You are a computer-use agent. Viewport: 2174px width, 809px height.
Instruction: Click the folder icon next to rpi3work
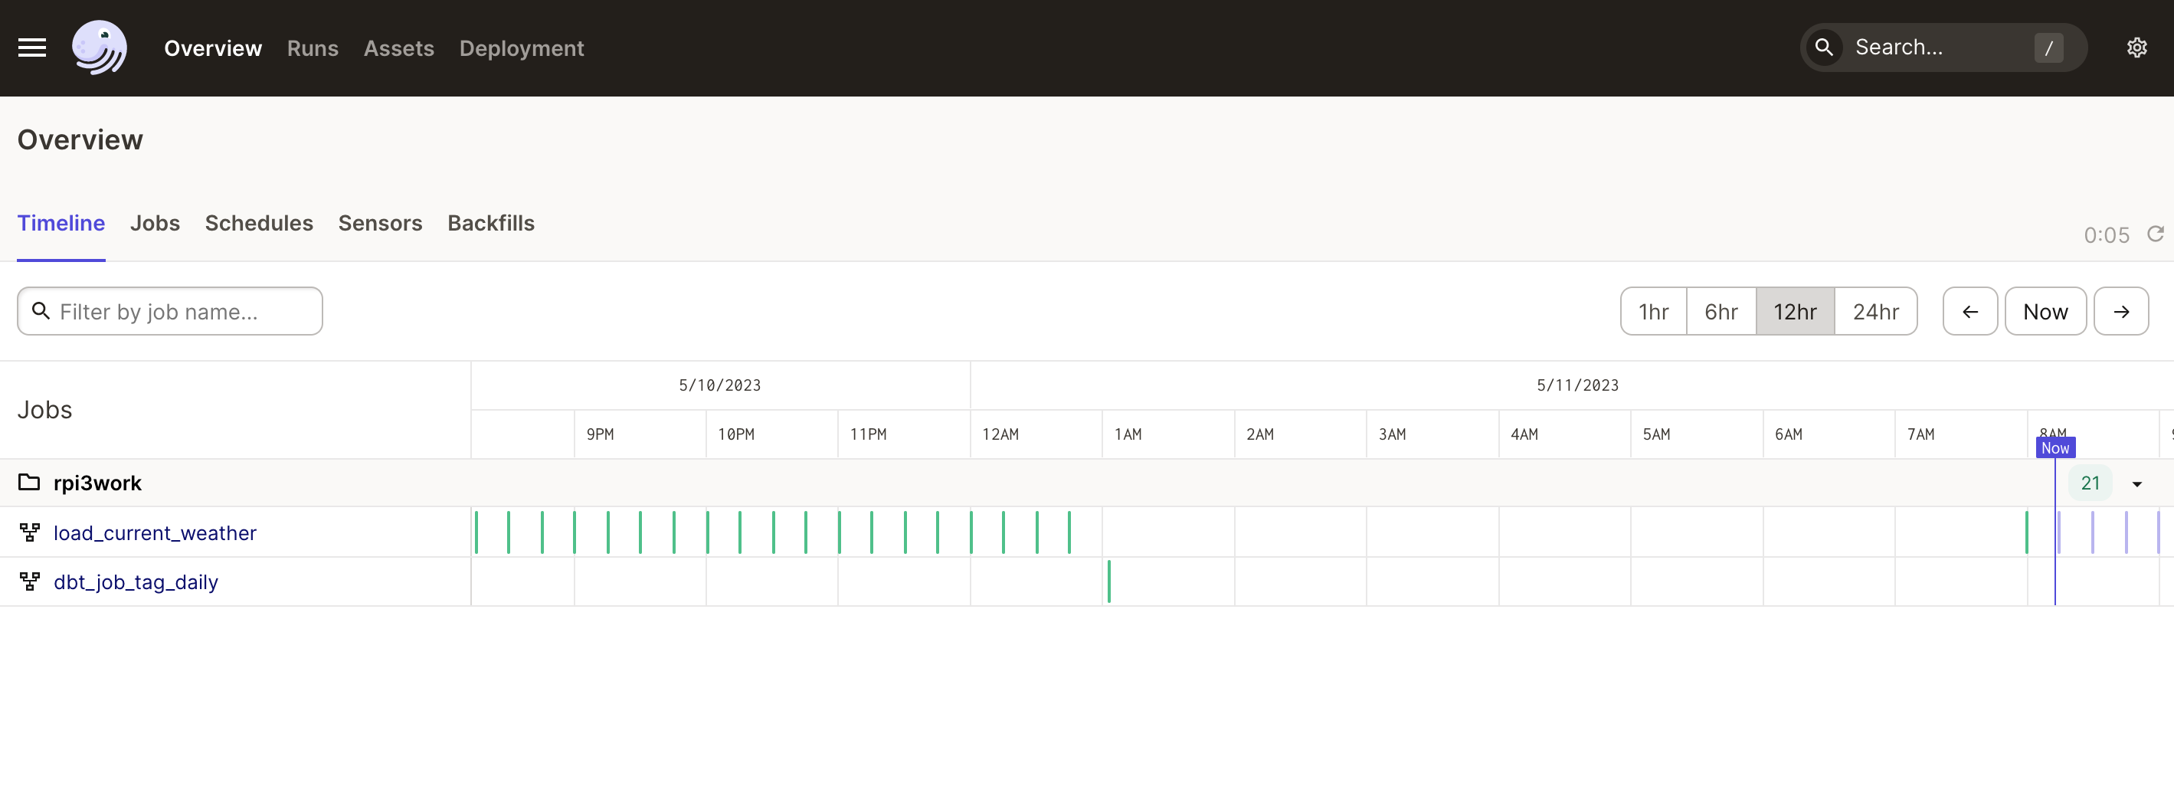pos(30,482)
